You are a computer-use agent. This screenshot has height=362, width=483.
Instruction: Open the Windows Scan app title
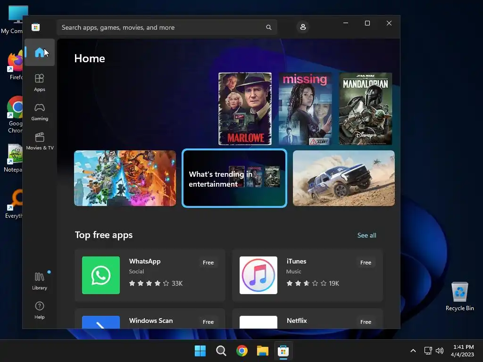coord(151,321)
